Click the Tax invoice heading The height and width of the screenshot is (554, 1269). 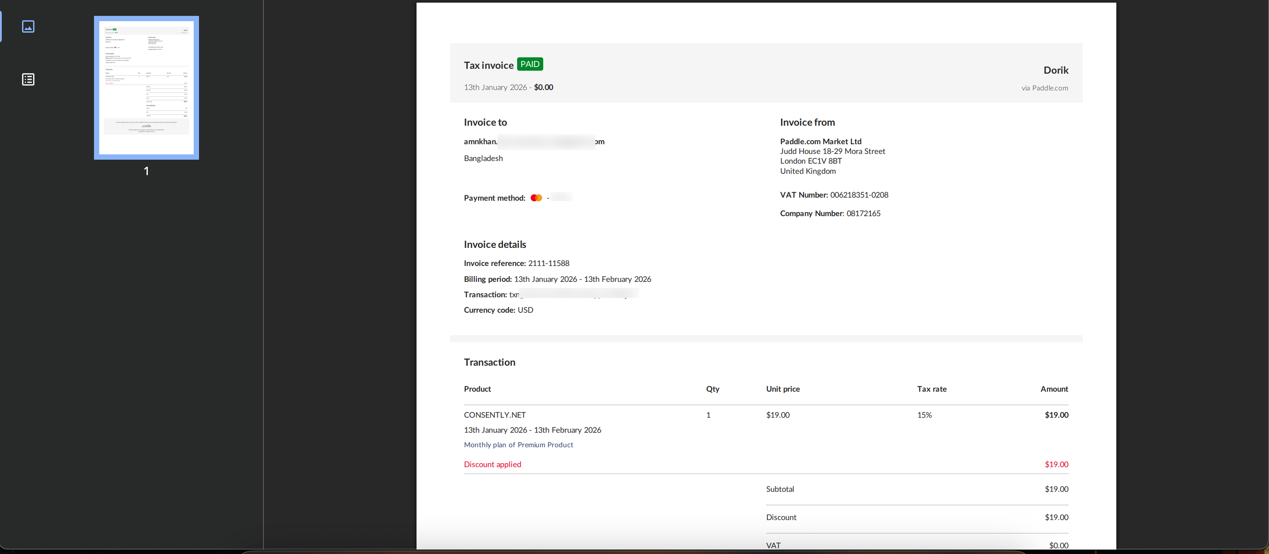pyautogui.click(x=488, y=65)
